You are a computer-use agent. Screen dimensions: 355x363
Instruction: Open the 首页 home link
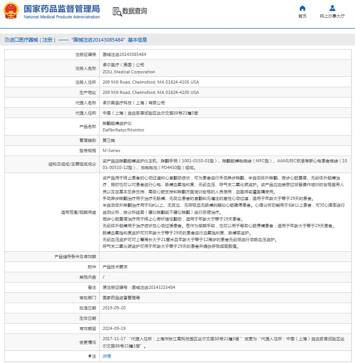[302, 16]
